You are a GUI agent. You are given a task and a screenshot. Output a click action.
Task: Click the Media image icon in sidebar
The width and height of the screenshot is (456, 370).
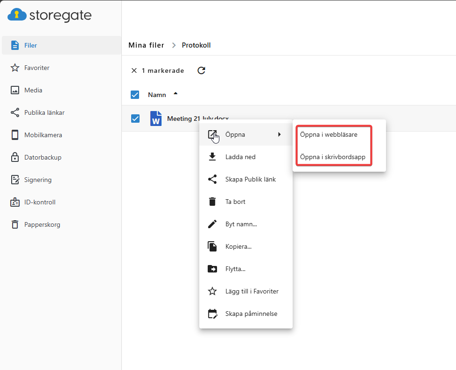[x=15, y=90]
